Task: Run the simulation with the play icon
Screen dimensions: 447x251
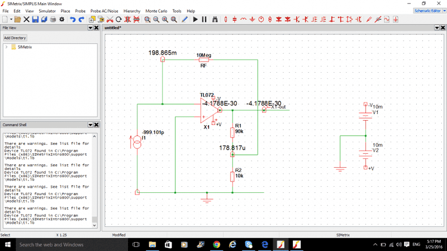Action: pyautogui.click(x=195, y=19)
